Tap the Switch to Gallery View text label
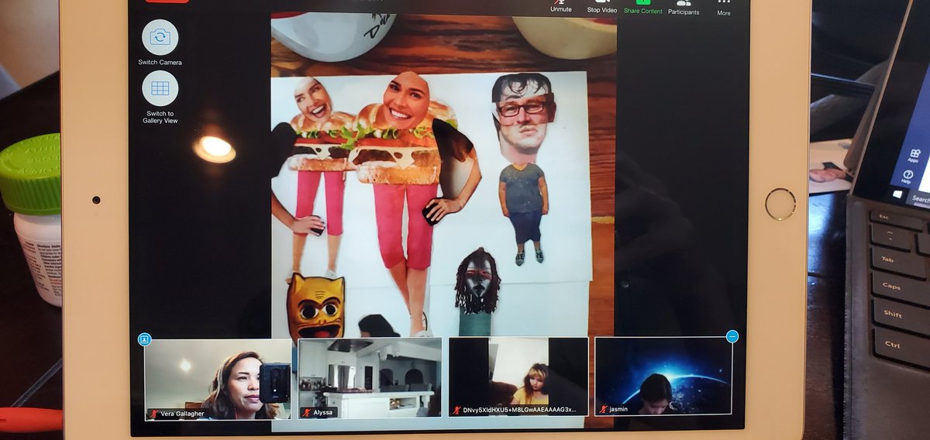 click(x=160, y=117)
